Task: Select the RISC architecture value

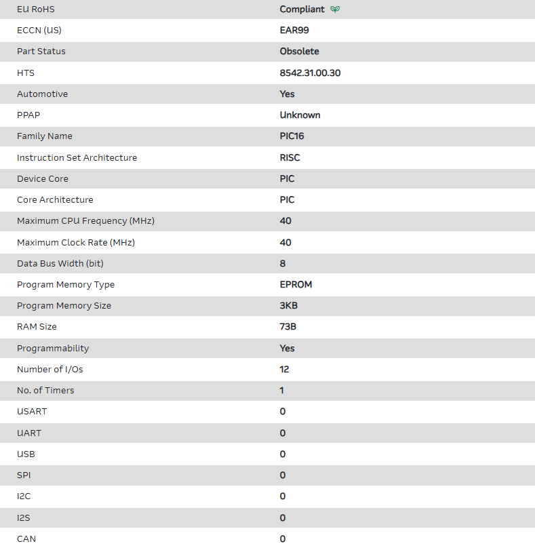Action: click(290, 158)
